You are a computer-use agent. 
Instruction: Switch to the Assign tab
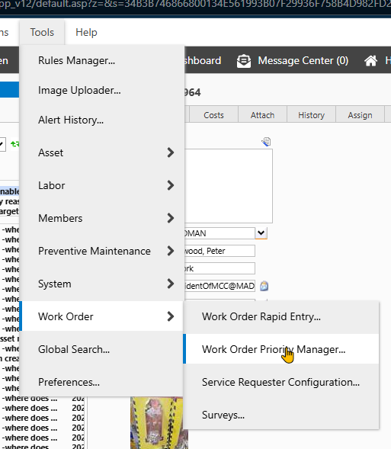[x=360, y=115]
